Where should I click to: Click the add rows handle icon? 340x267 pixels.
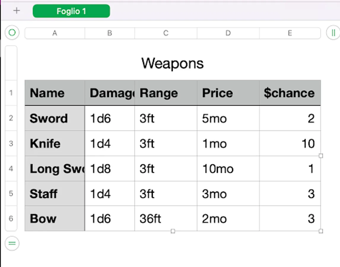[12, 244]
